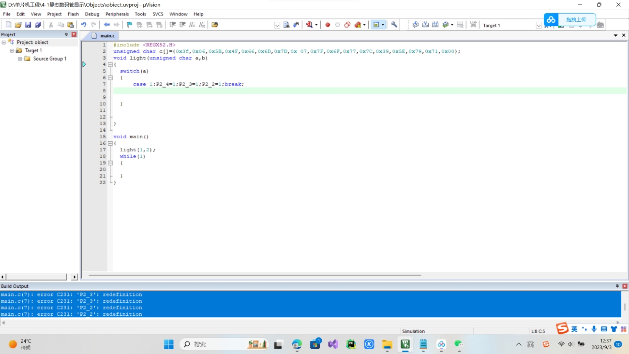Collapse the code fold at line 19

[110, 163]
